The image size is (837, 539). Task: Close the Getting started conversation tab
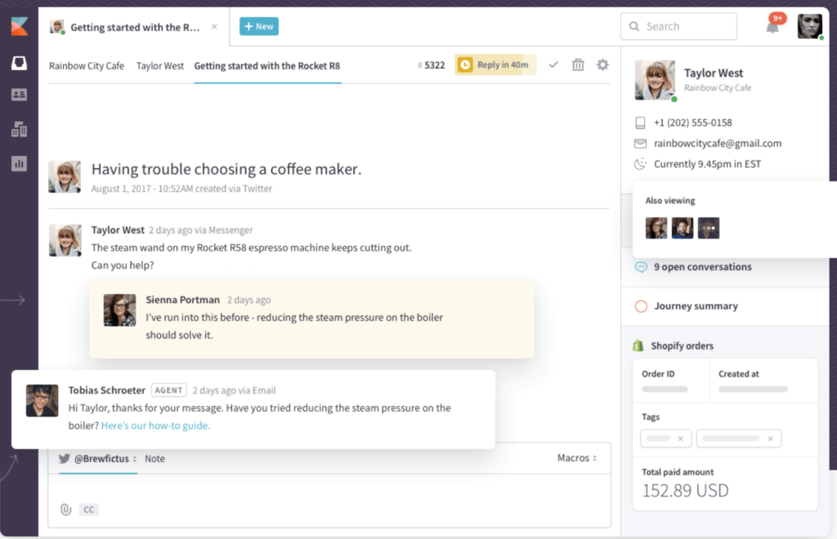215,27
